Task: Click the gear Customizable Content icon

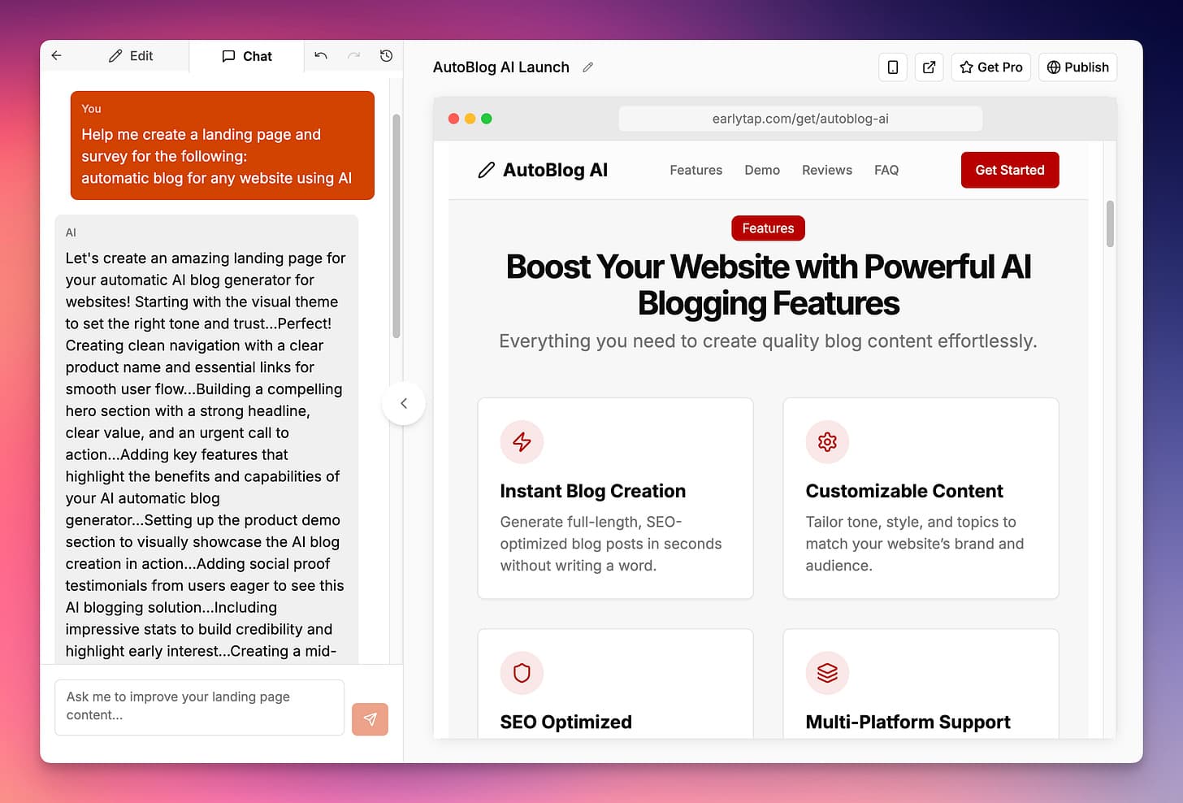Action: tap(827, 442)
